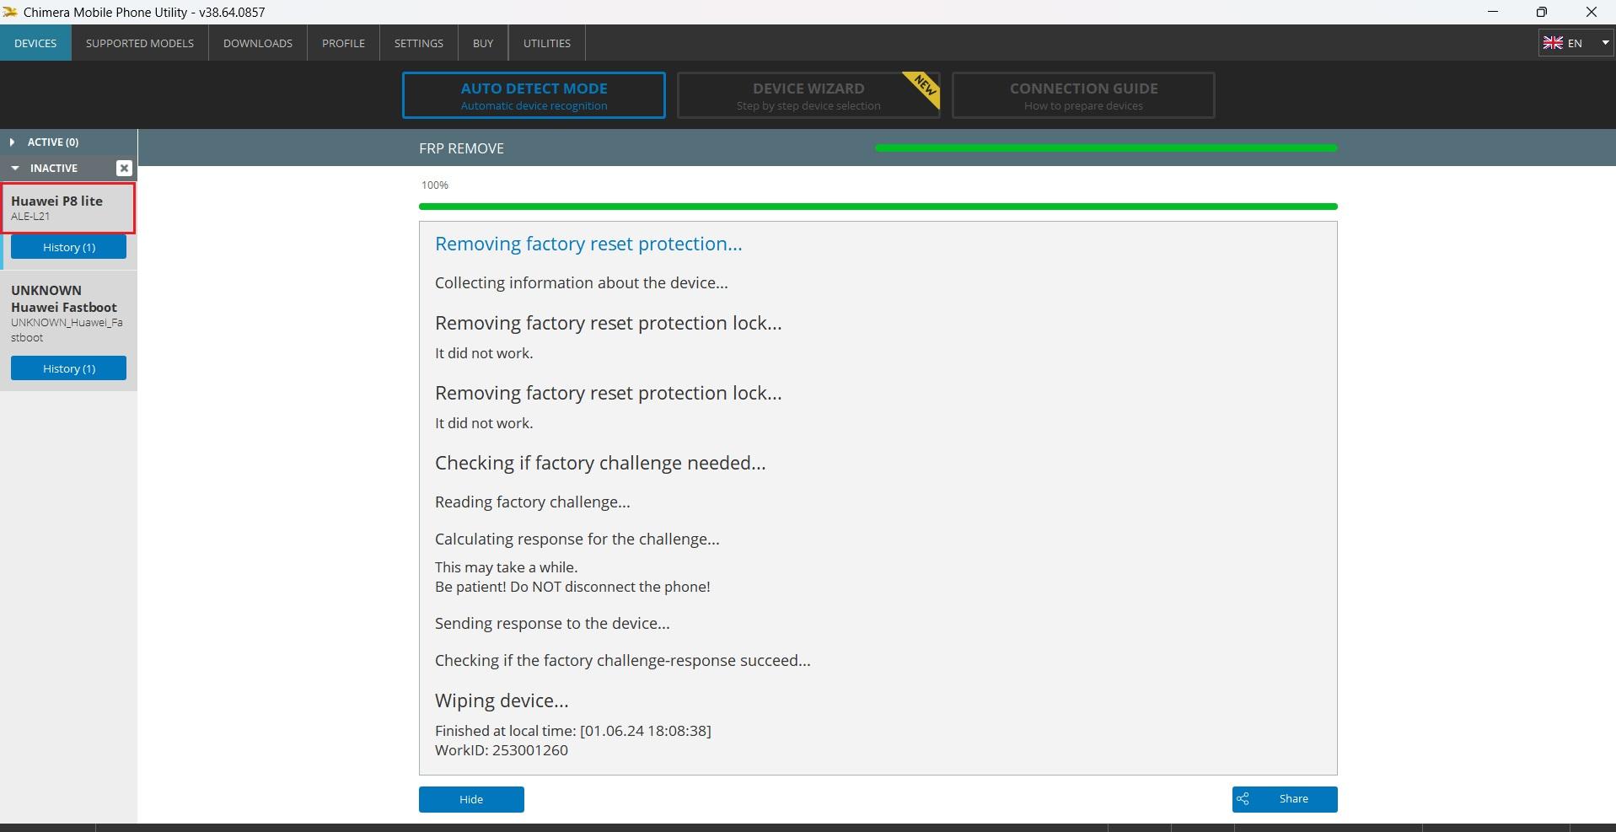The height and width of the screenshot is (832, 1616).
Task: Launch the Device Wizard
Action: point(808,95)
